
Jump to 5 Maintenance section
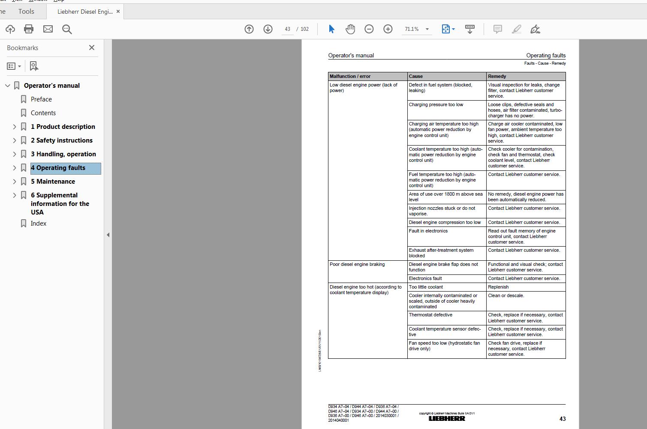[53, 182]
